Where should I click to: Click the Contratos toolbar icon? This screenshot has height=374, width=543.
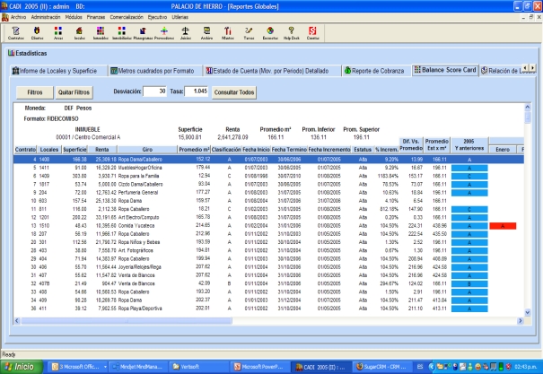tap(15, 33)
